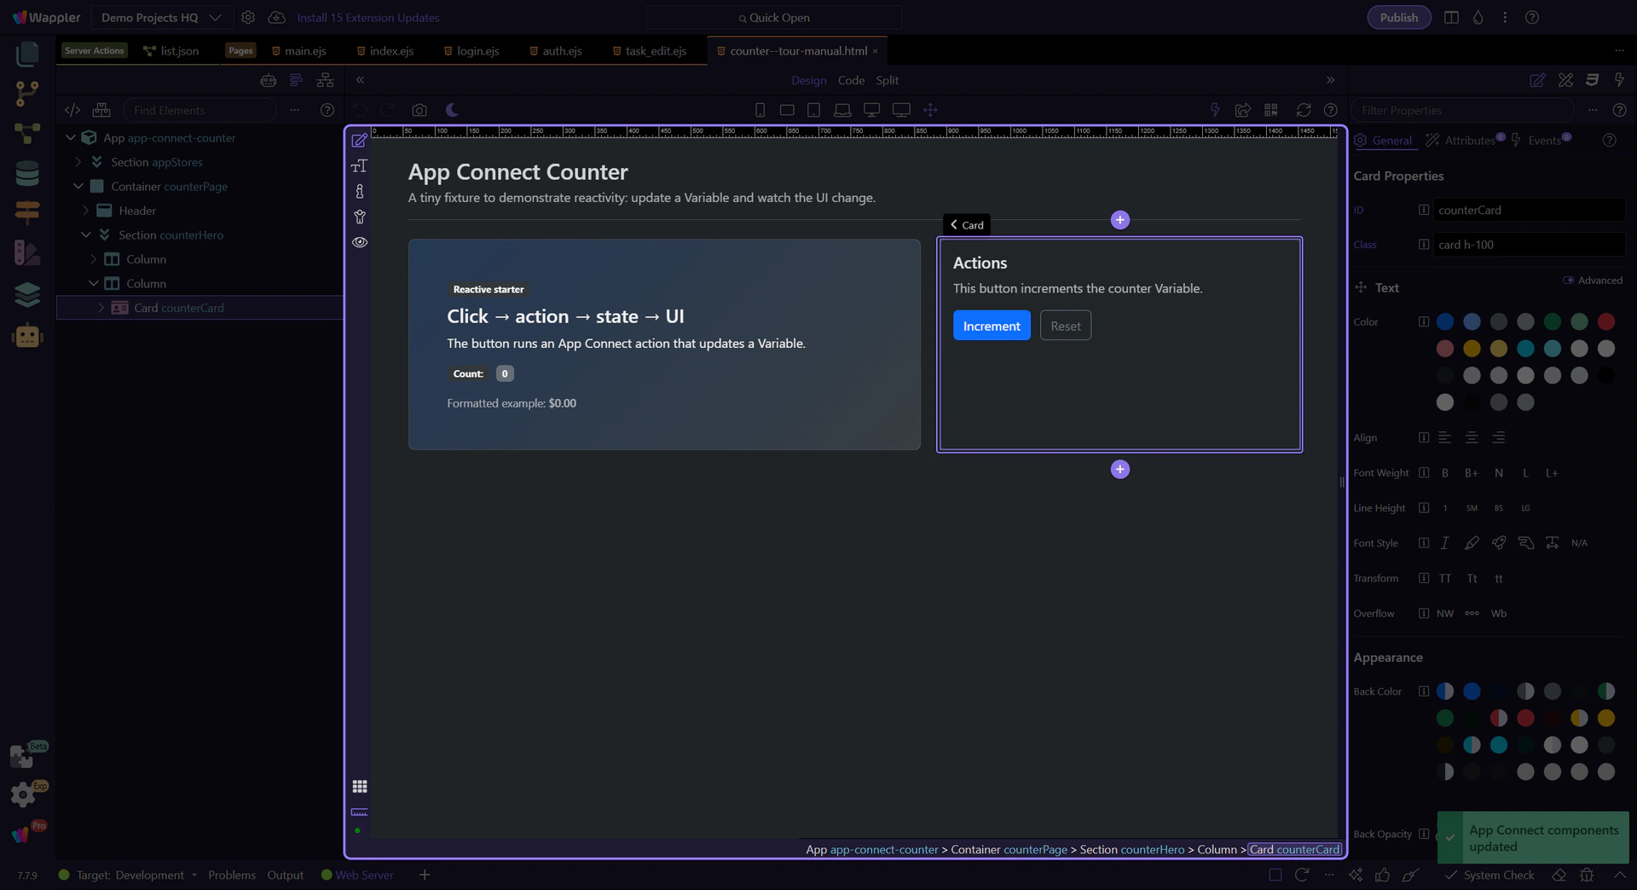The height and width of the screenshot is (890, 1637).
Task: Click the Find Elements search field
Action: click(200, 110)
